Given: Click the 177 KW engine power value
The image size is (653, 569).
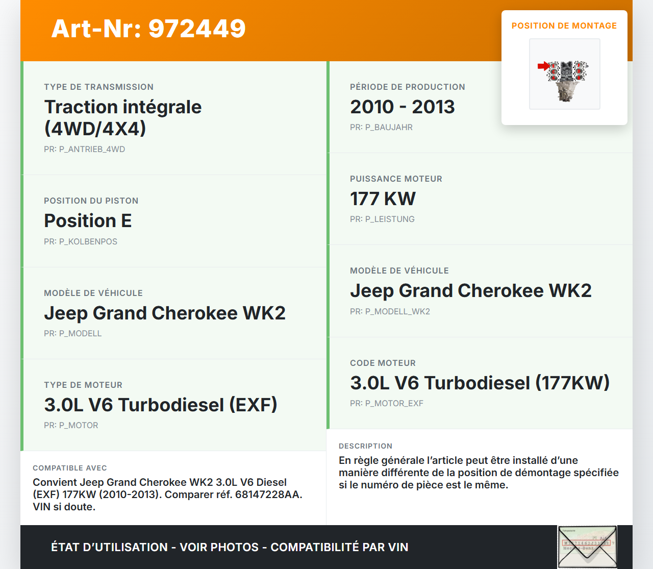Looking at the screenshot, I should pos(383,199).
